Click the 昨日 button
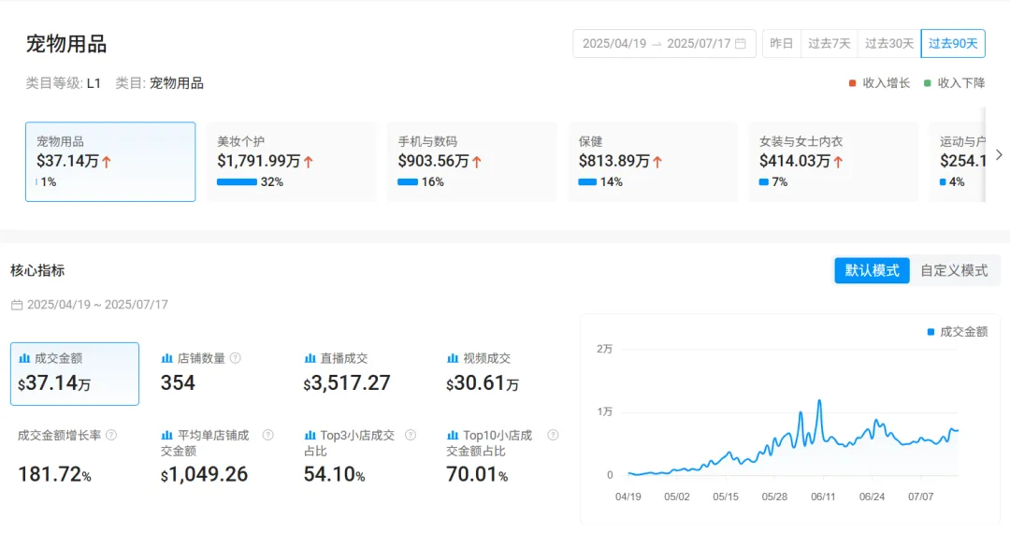Screen dimensions: 1010x533 [x=781, y=43]
